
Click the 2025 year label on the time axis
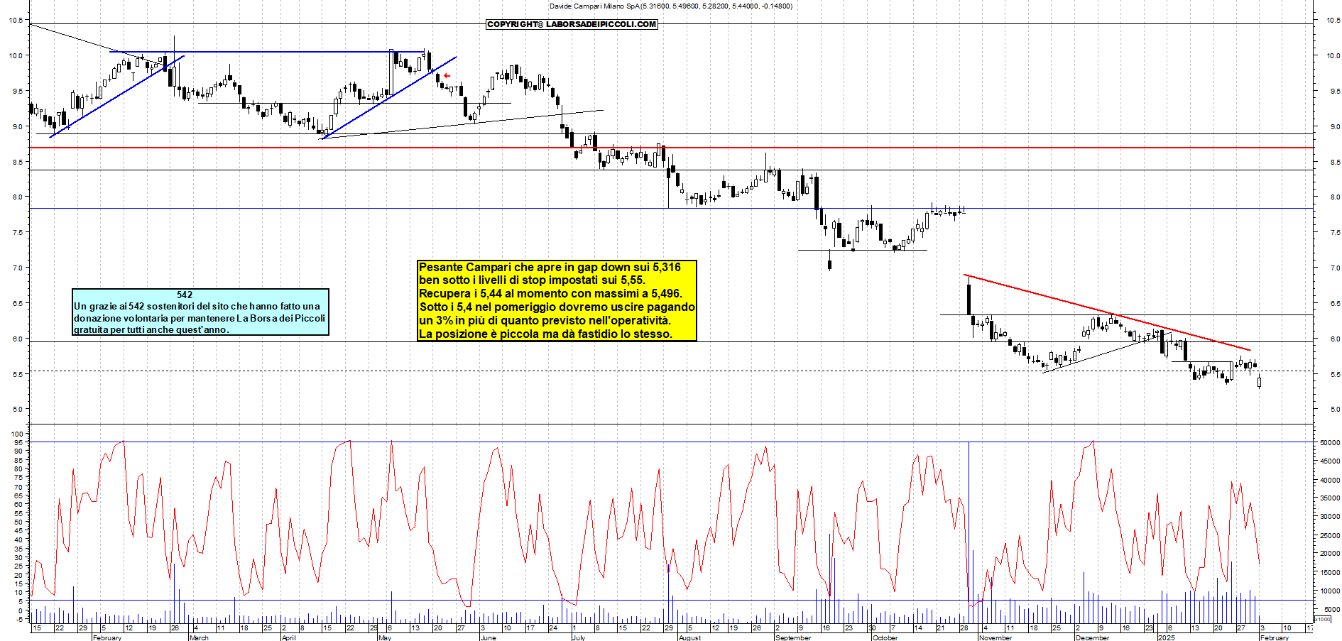(1166, 637)
